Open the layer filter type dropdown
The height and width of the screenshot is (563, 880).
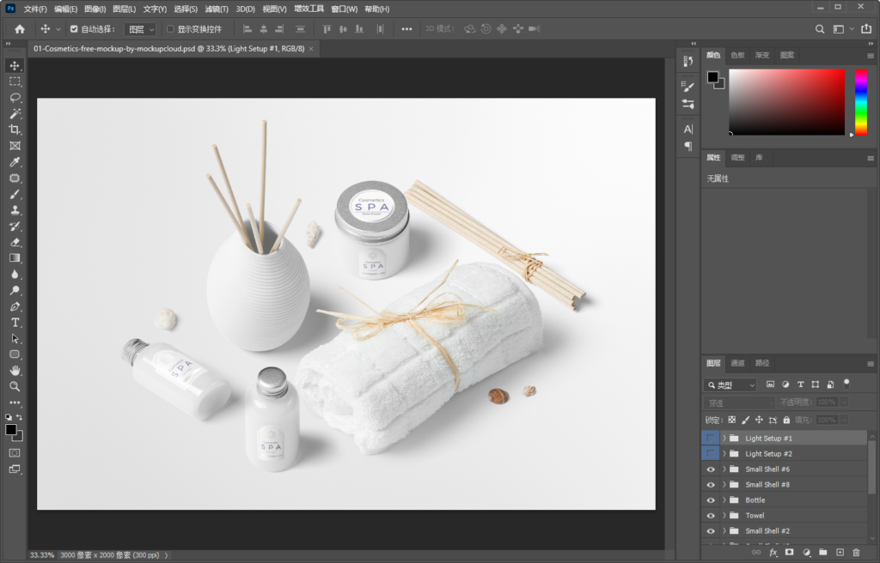(730, 384)
